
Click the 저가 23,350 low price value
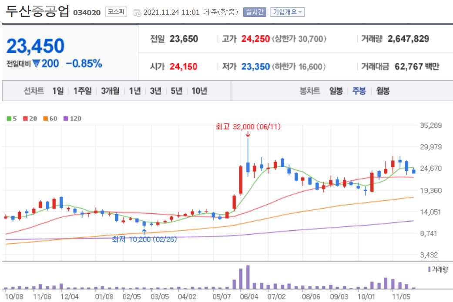(255, 66)
